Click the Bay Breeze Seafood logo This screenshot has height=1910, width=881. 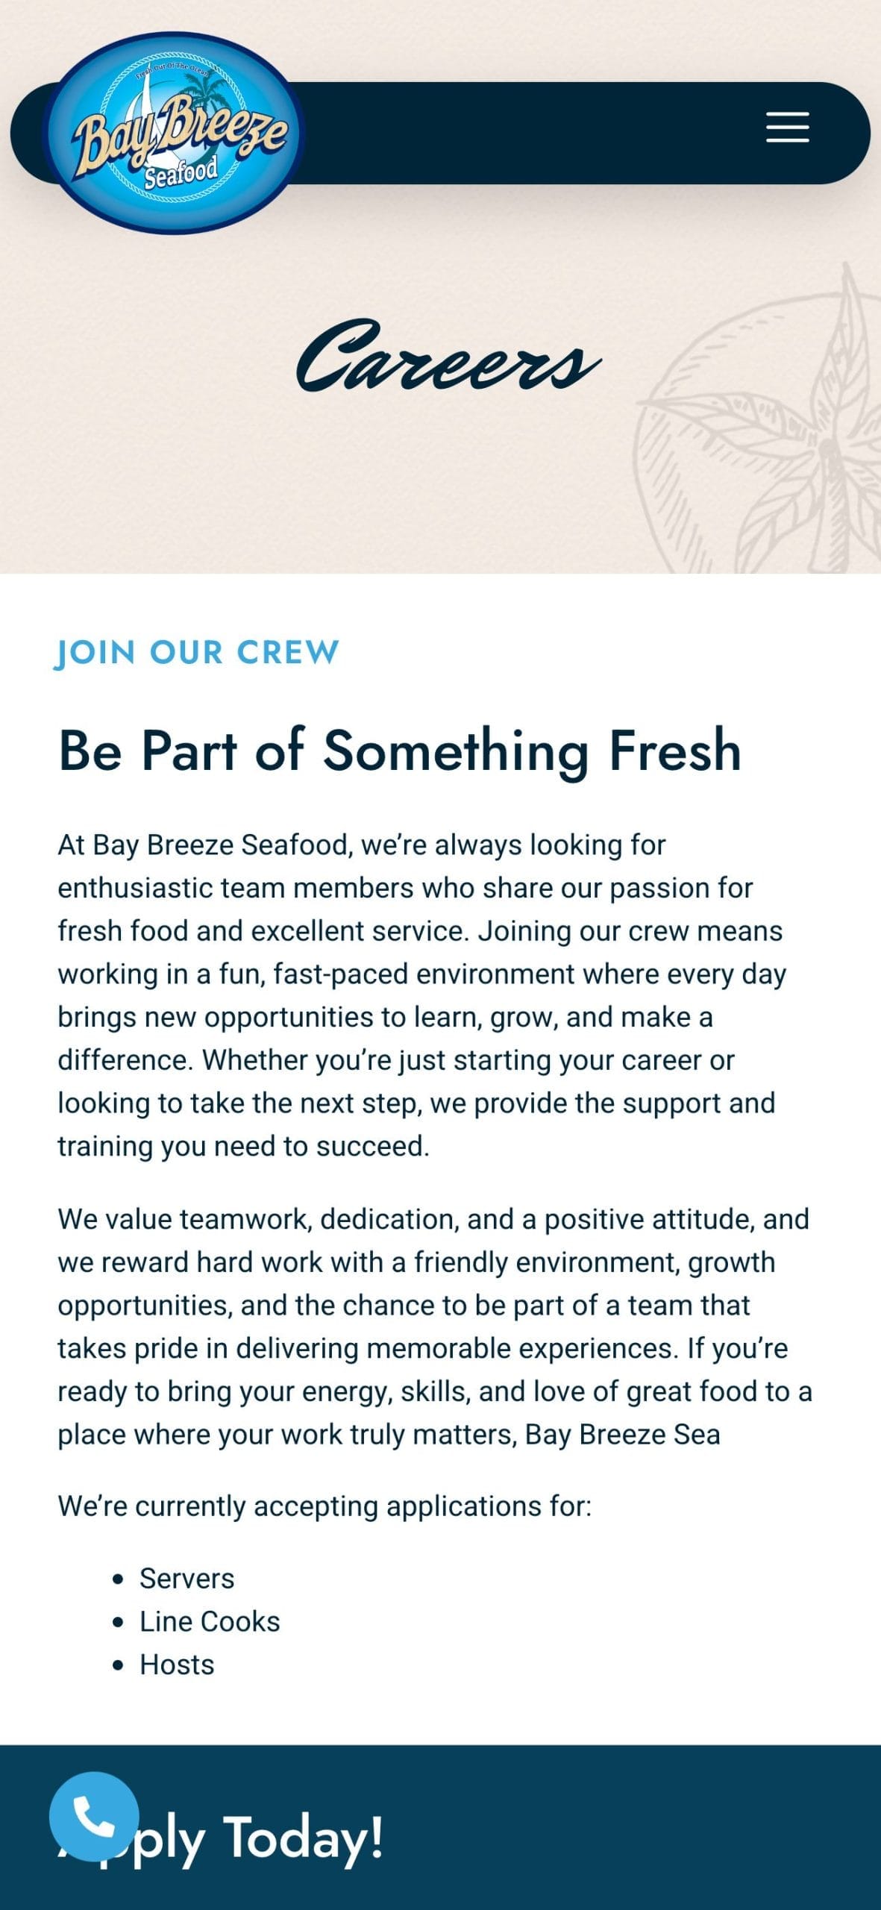[175, 133]
